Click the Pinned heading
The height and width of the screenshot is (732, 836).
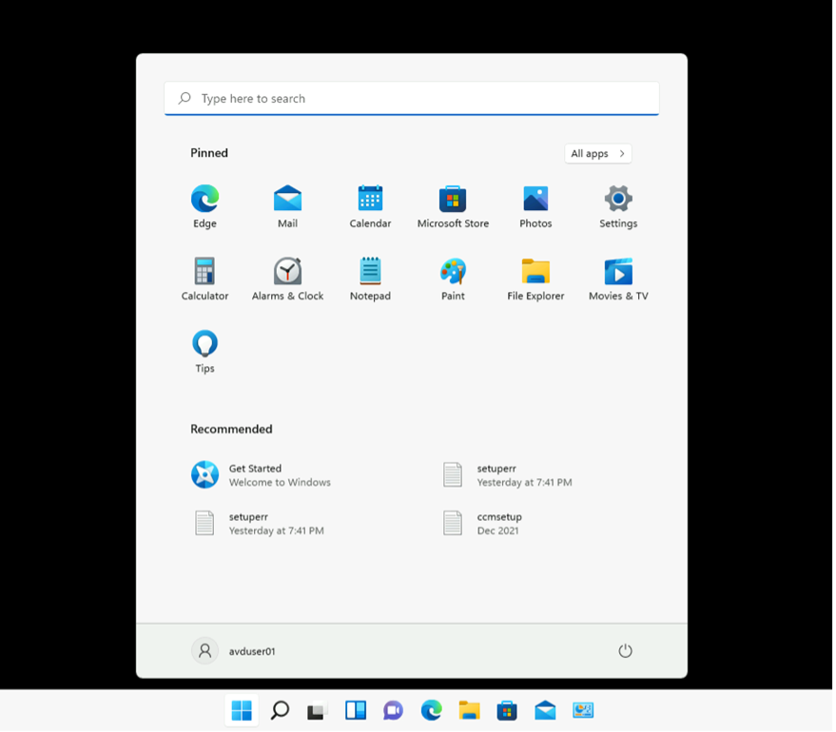tap(209, 153)
